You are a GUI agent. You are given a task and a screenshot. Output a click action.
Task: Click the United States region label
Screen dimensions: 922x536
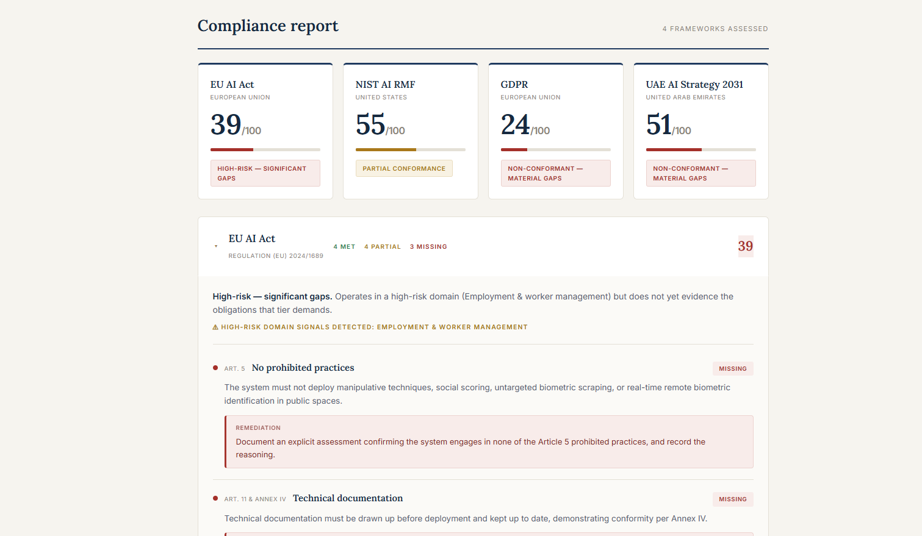pyautogui.click(x=381, y=98)
